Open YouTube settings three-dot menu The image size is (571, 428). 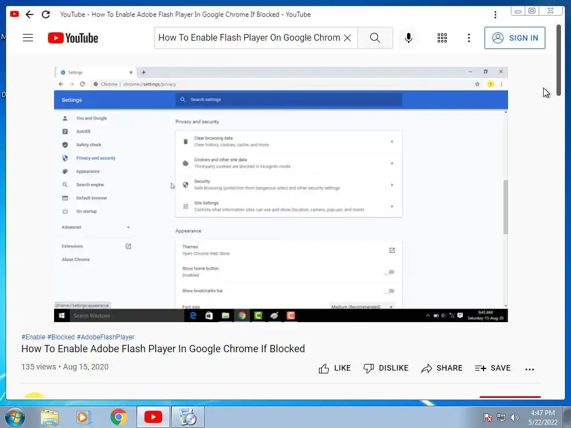[469, 38]
